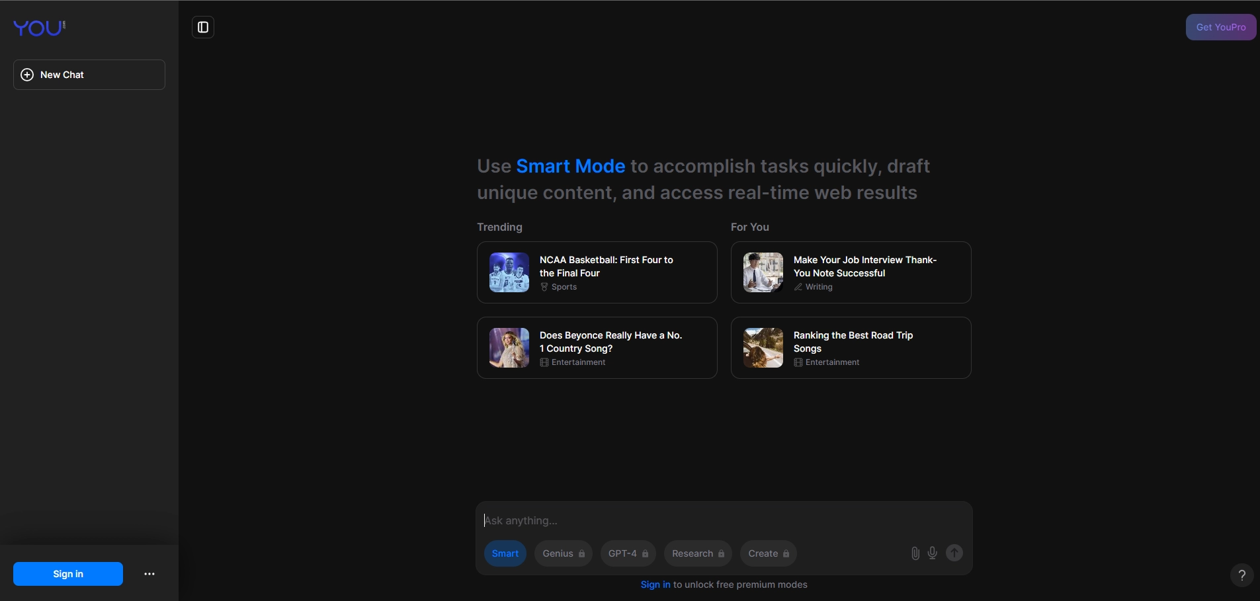Click the Get YouPro button
This screenshot has height=601, width=1260.
[1221, 27]
